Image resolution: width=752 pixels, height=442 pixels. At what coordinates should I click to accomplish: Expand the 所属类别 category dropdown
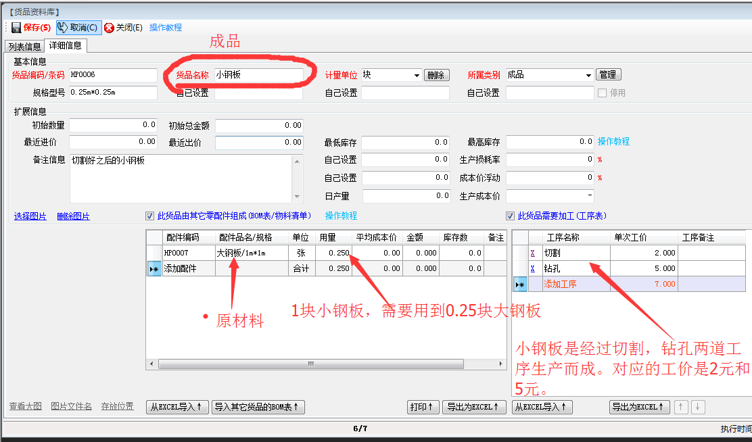point(588,75)
